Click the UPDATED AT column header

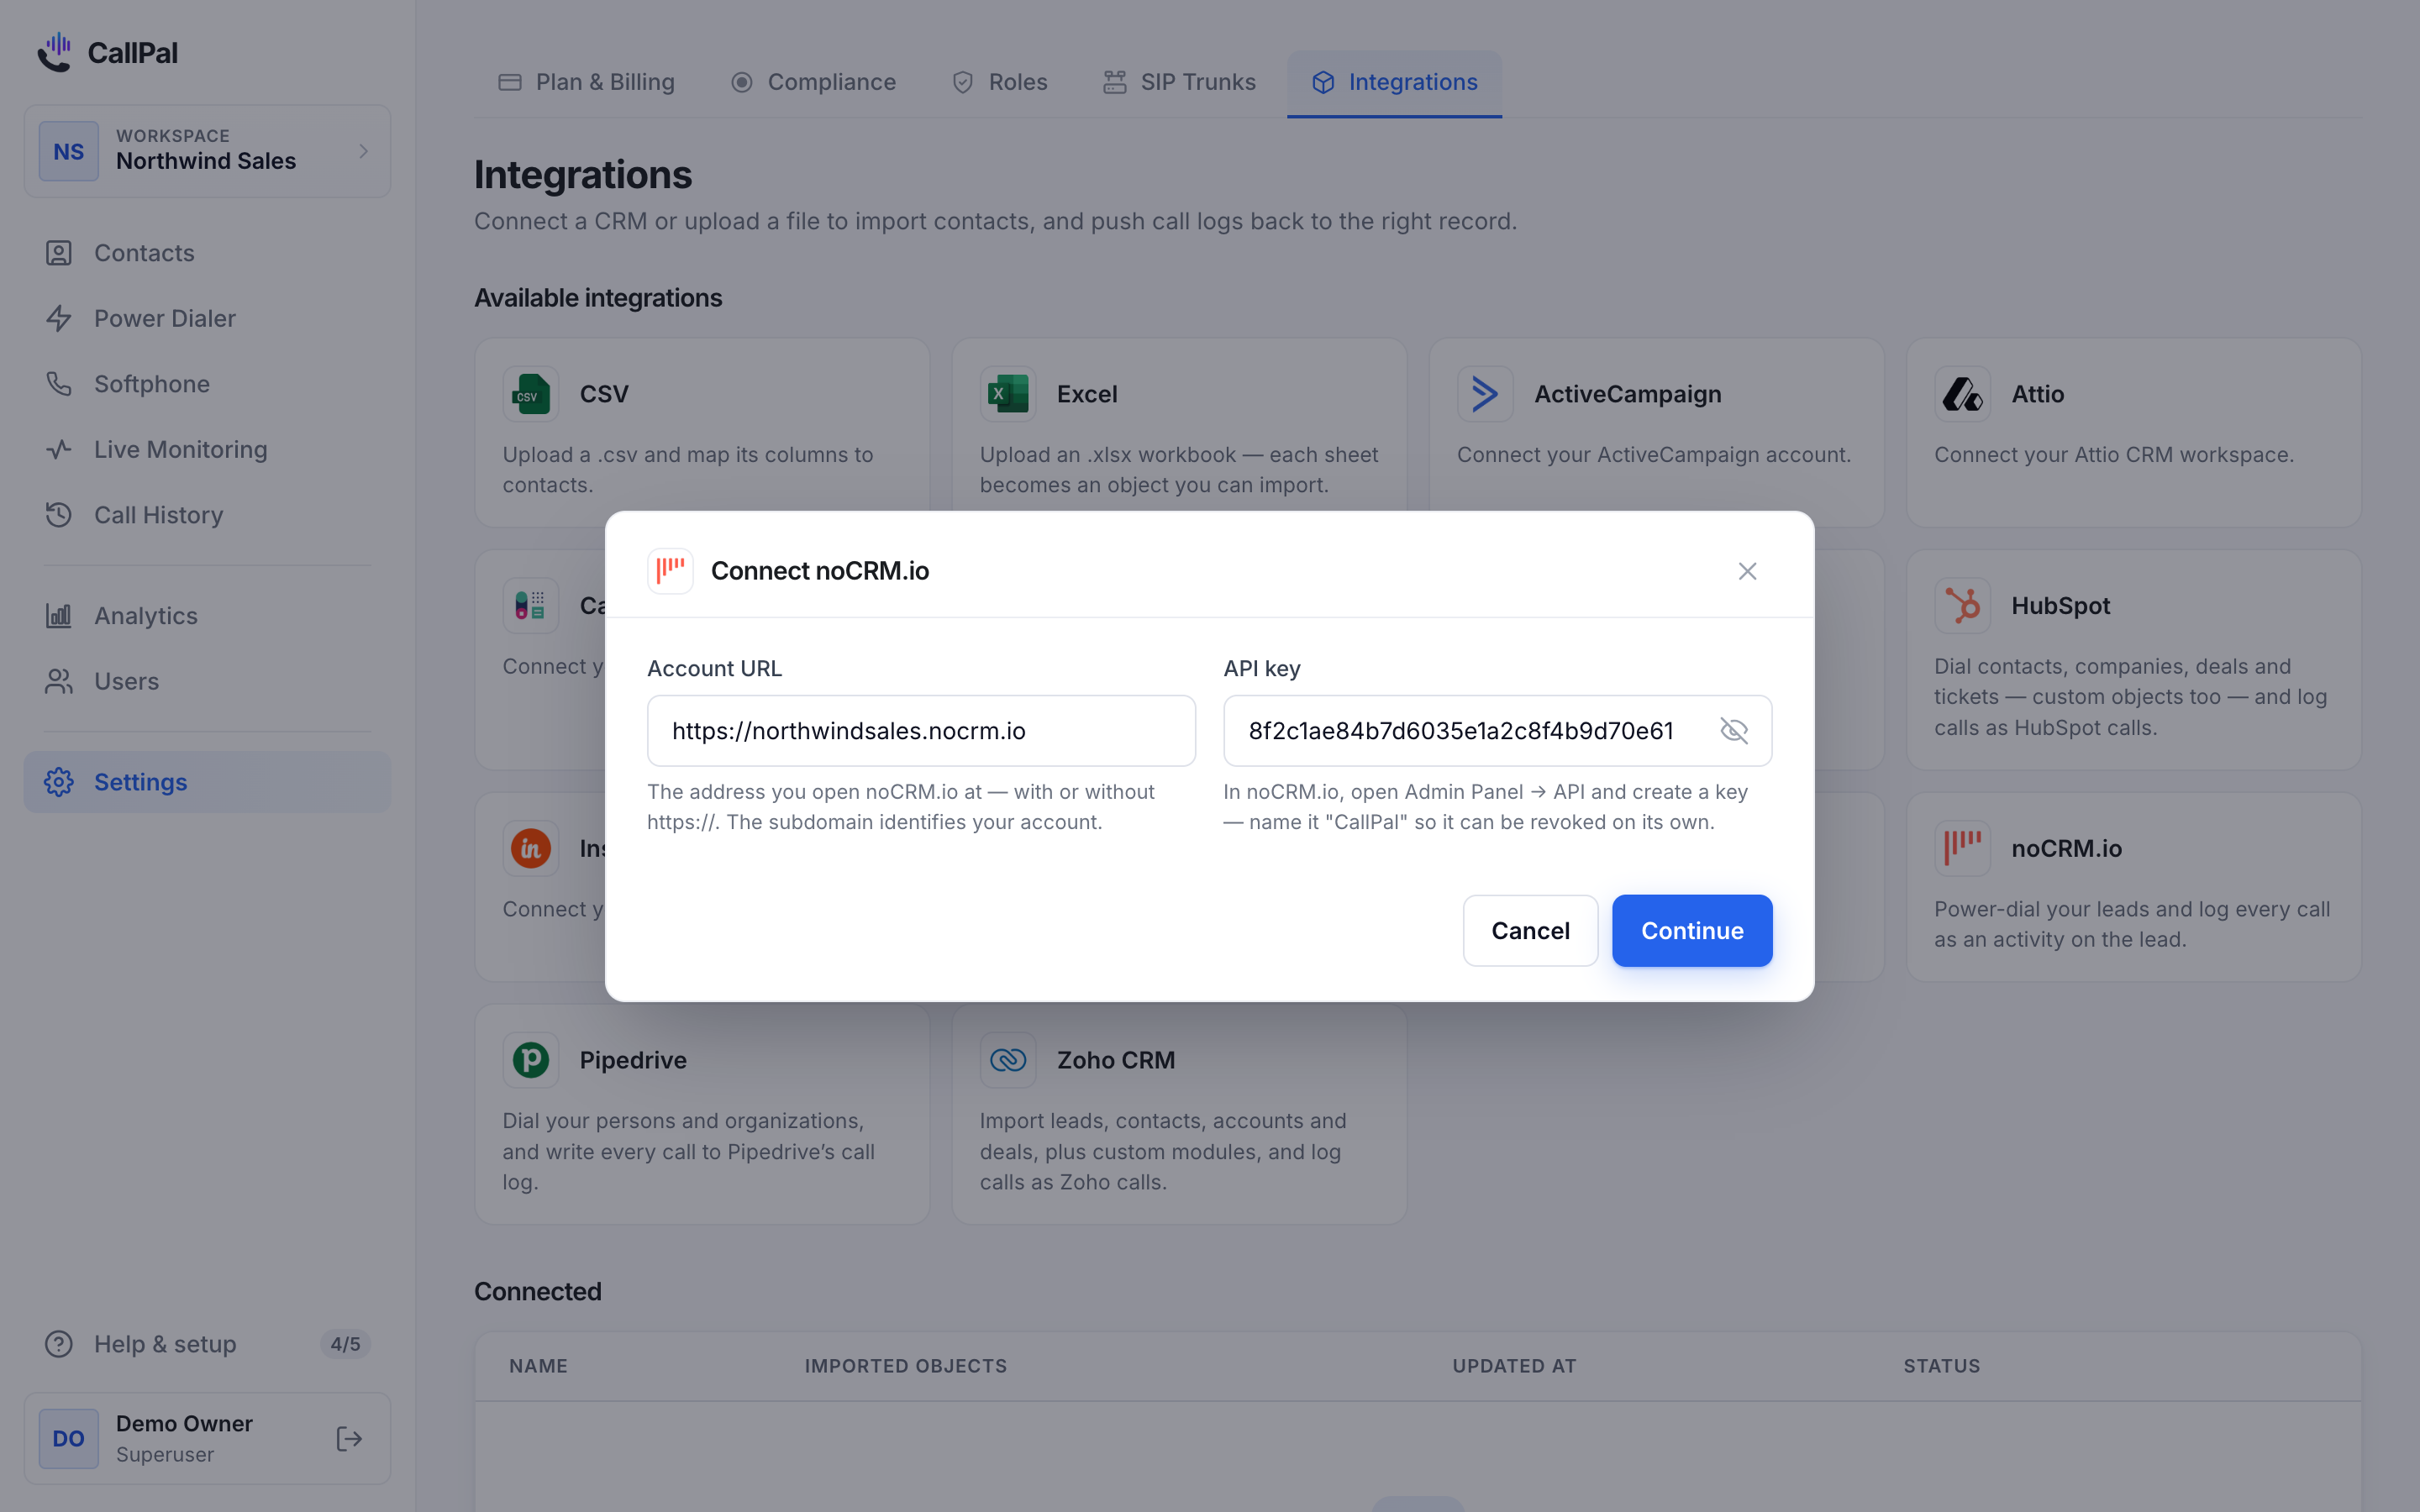(x=1514, y=1366)
